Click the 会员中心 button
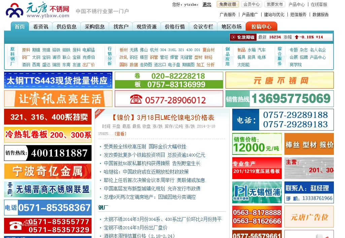Viewport: 345px width, 238px height. click(251, 4)
